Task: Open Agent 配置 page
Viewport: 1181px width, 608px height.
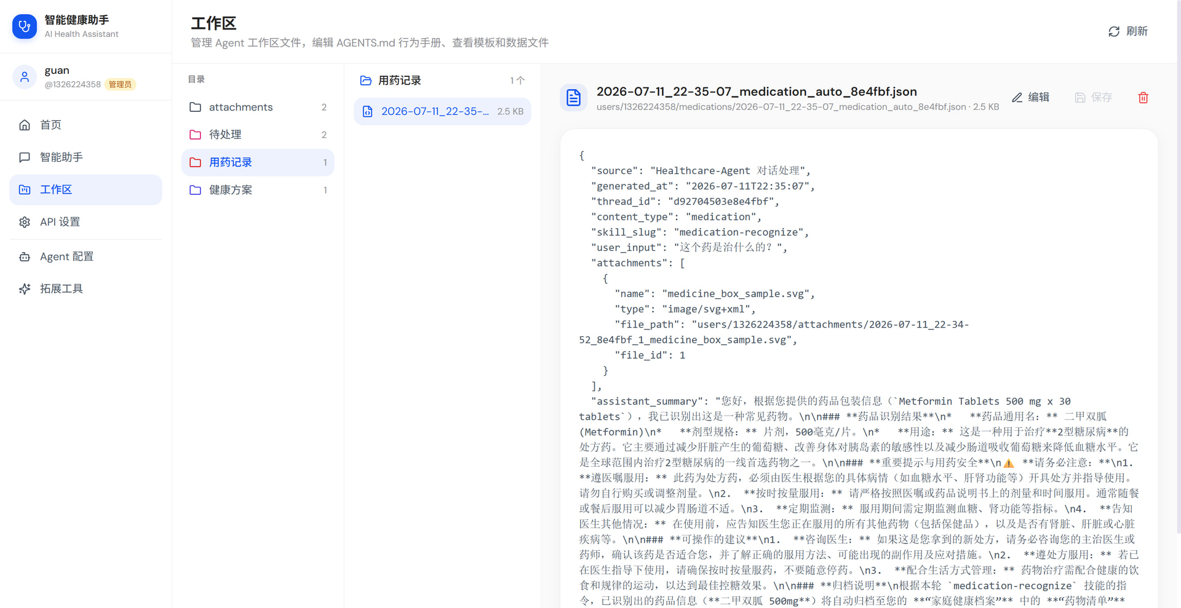Action: click(x=85, y=256)
